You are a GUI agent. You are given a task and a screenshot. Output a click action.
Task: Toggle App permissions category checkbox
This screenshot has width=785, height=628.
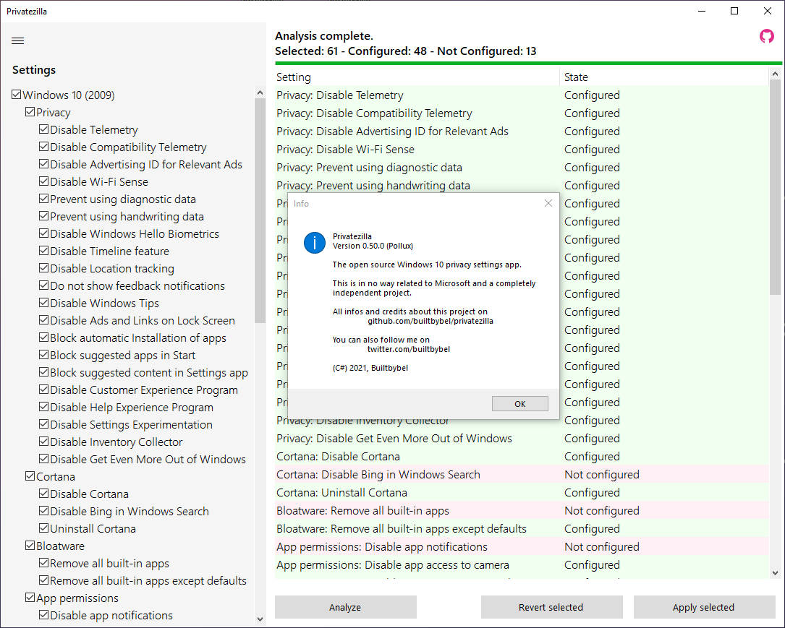[30, 598]
